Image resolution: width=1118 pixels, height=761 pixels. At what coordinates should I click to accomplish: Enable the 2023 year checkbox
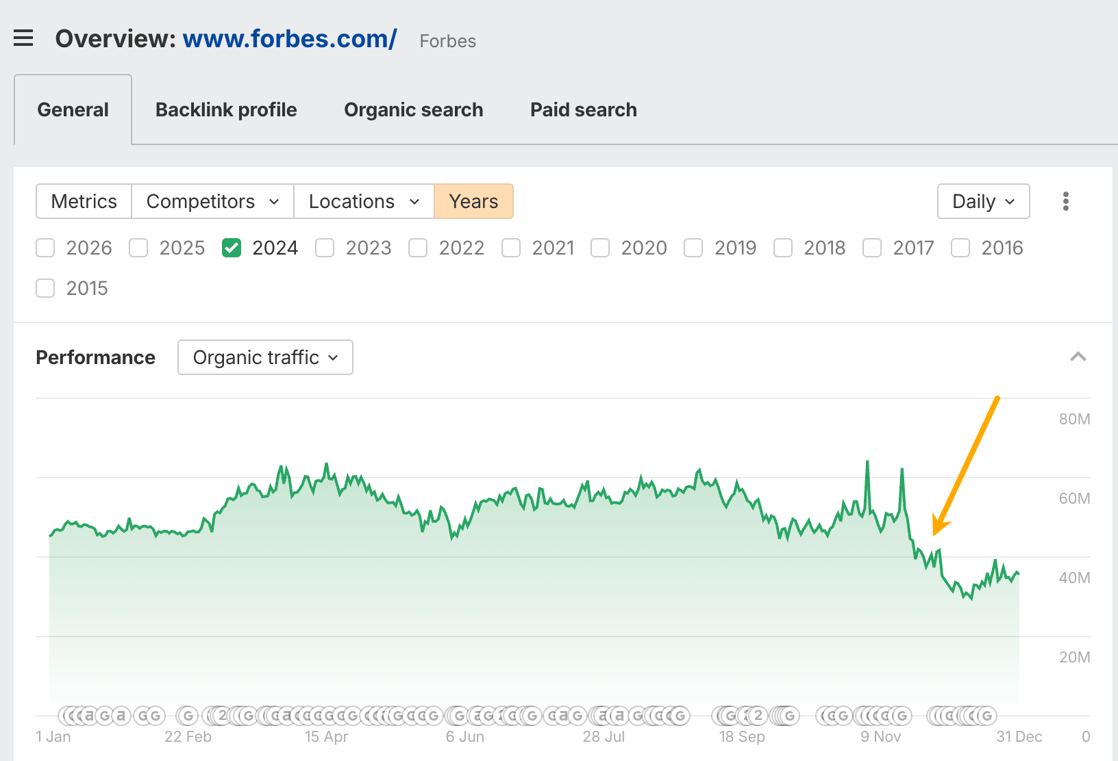325,248
